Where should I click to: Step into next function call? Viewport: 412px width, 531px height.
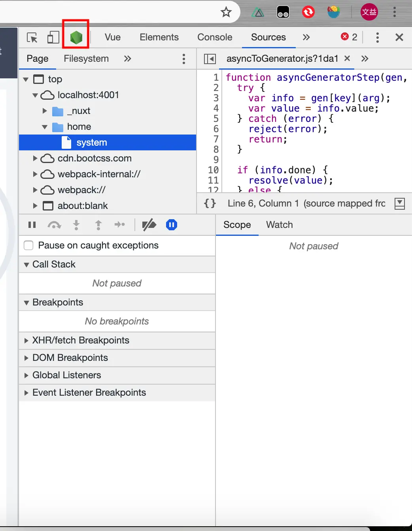click(76, 225)
